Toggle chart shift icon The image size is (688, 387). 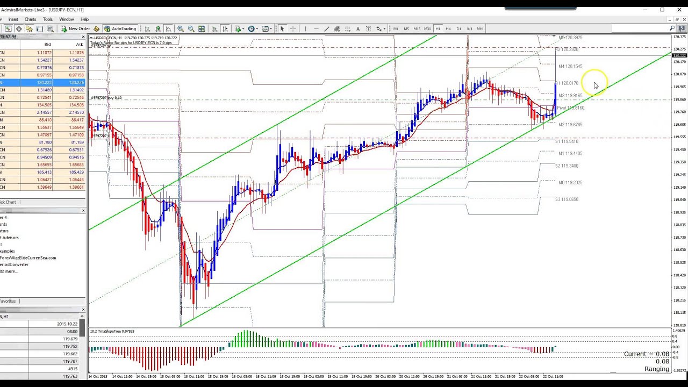tap(225, 28)
